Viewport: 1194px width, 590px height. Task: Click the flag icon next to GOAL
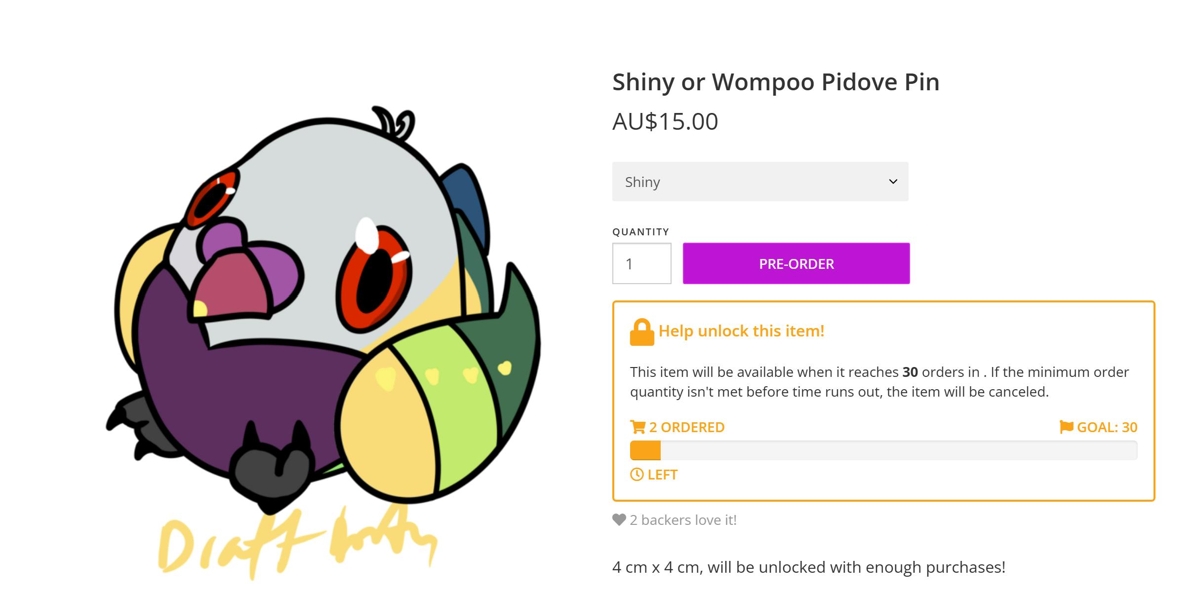click(x=1066, y=427)
